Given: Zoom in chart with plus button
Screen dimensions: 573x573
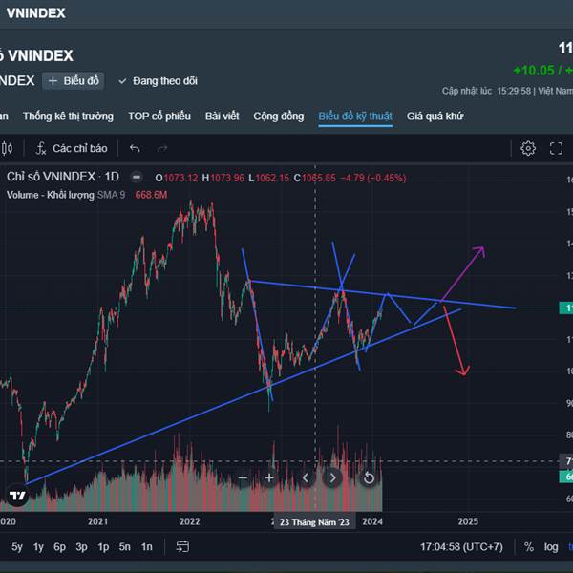Looking at the screenshot, I should tap(269, 477).
